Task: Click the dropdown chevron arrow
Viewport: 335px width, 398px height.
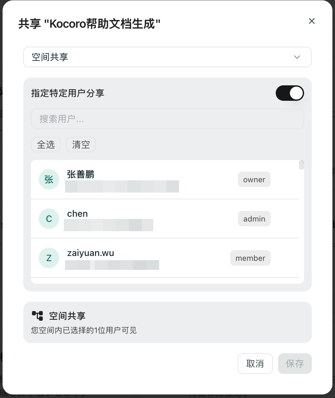Action: click(297, 57)
